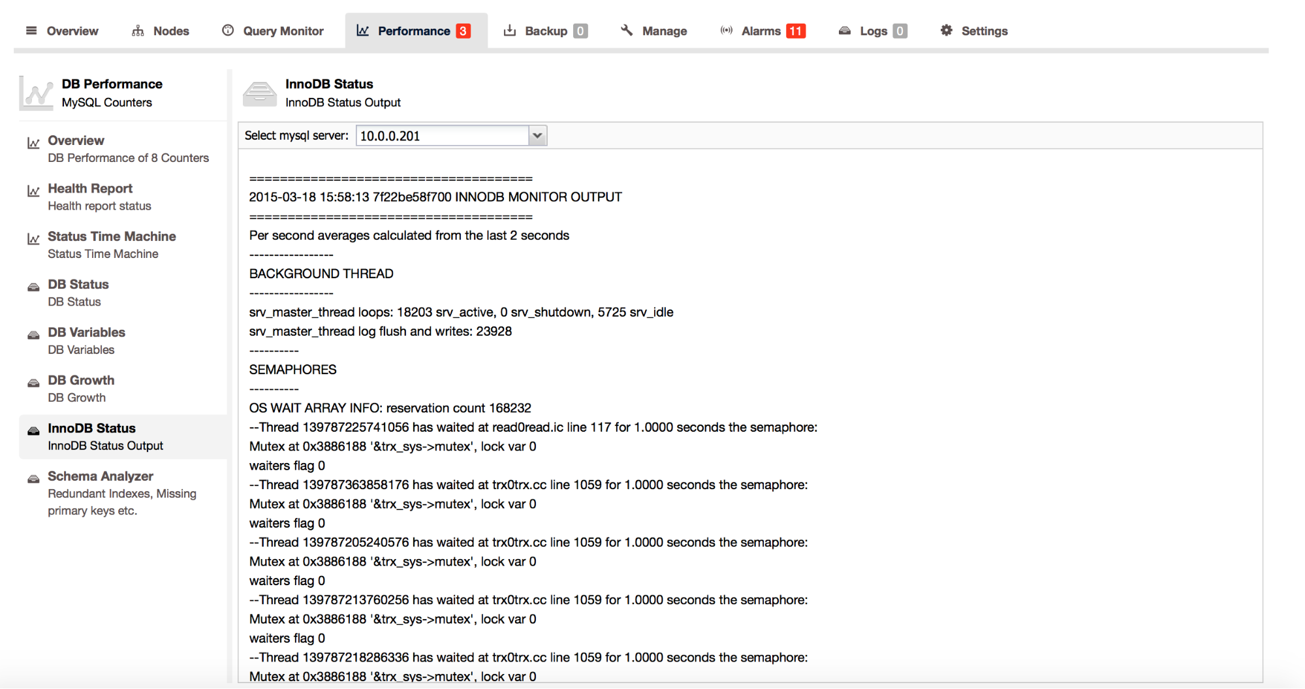
Task: Click the Per second averages line
Action: point(409,235)
